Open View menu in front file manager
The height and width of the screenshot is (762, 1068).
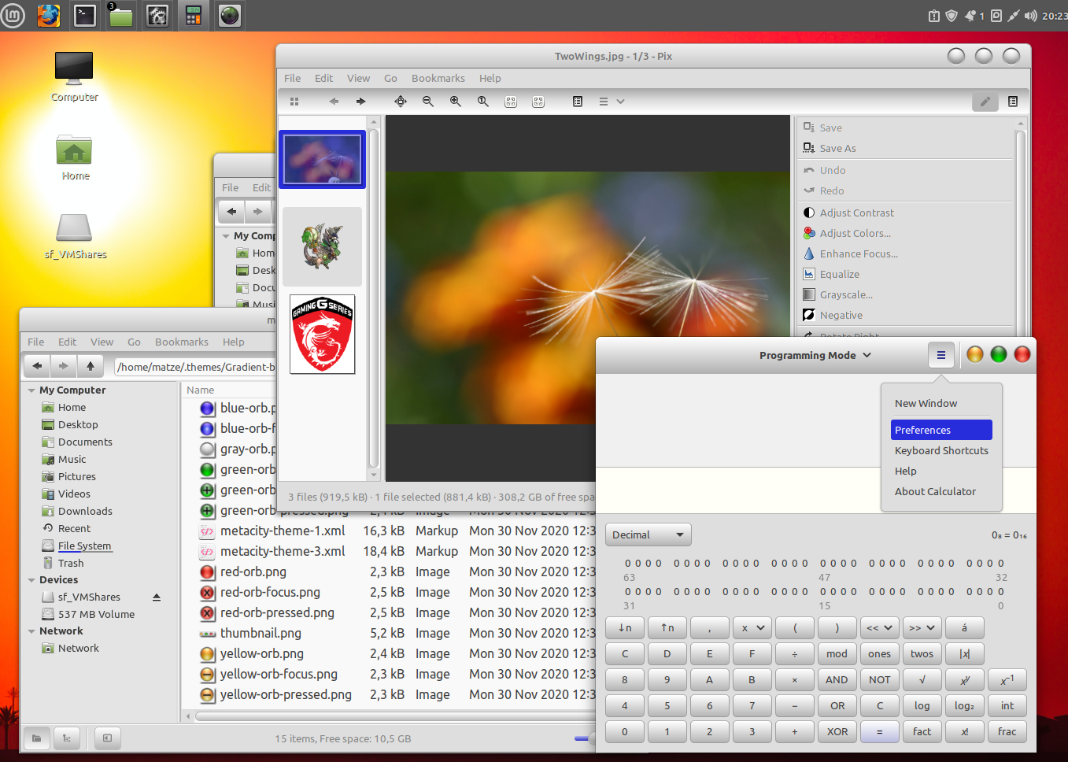(102, 342)
